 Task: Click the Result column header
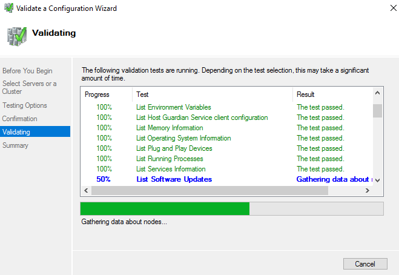click(x=306, y=94)
